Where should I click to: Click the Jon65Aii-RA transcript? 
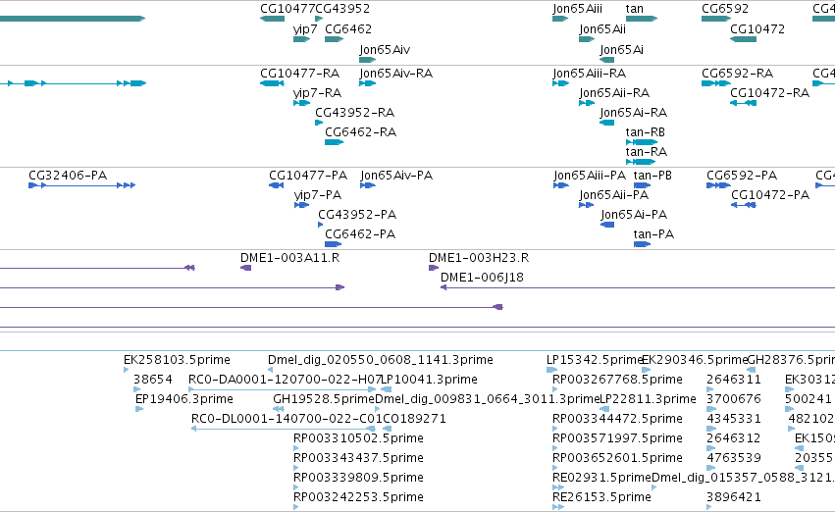[x=587, y=103]
